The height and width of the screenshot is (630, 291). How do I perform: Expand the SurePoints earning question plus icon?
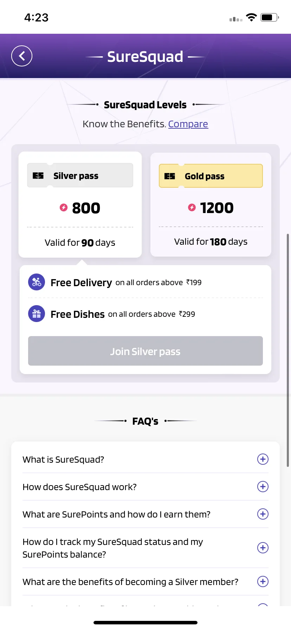(x=263, y=514)
